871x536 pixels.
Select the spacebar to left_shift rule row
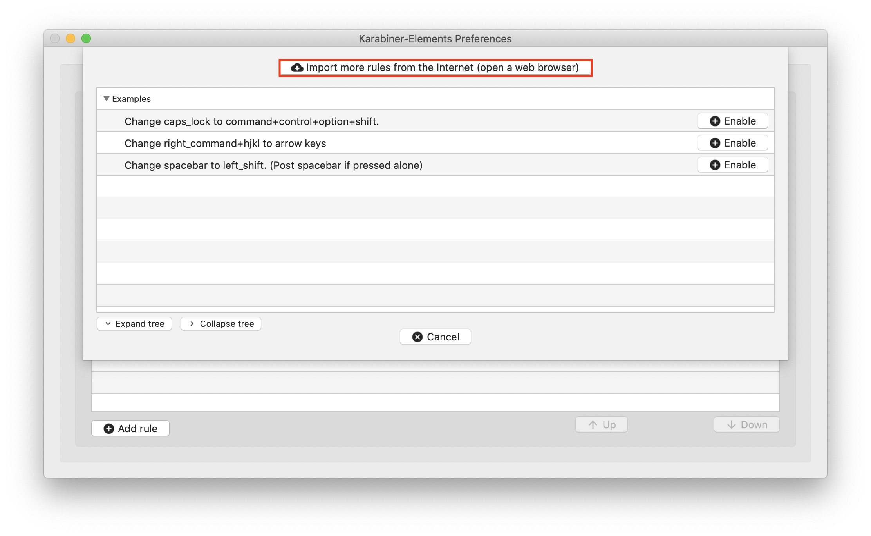click(x=273, y=165)
